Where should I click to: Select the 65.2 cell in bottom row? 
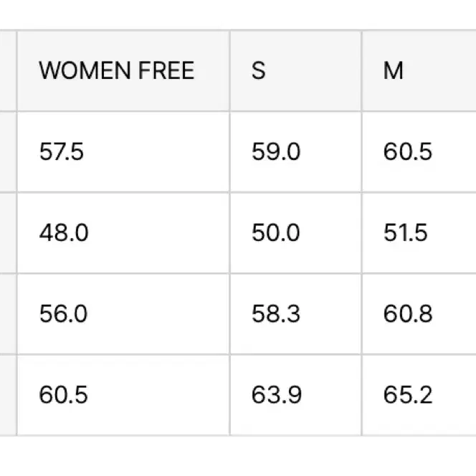click(x=419, y=395)
